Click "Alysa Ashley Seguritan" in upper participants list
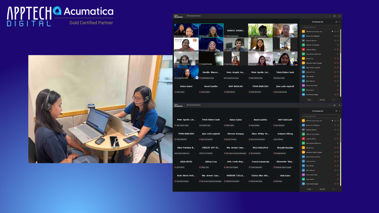The image size is (379, 213). click(313, 67)
